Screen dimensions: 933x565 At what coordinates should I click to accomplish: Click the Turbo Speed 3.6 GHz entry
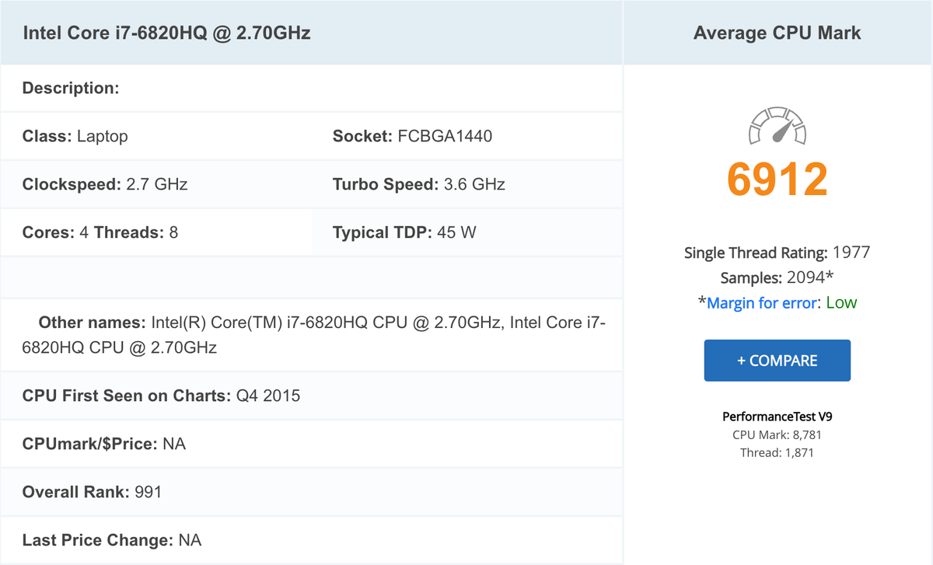[x=418, y=185]
